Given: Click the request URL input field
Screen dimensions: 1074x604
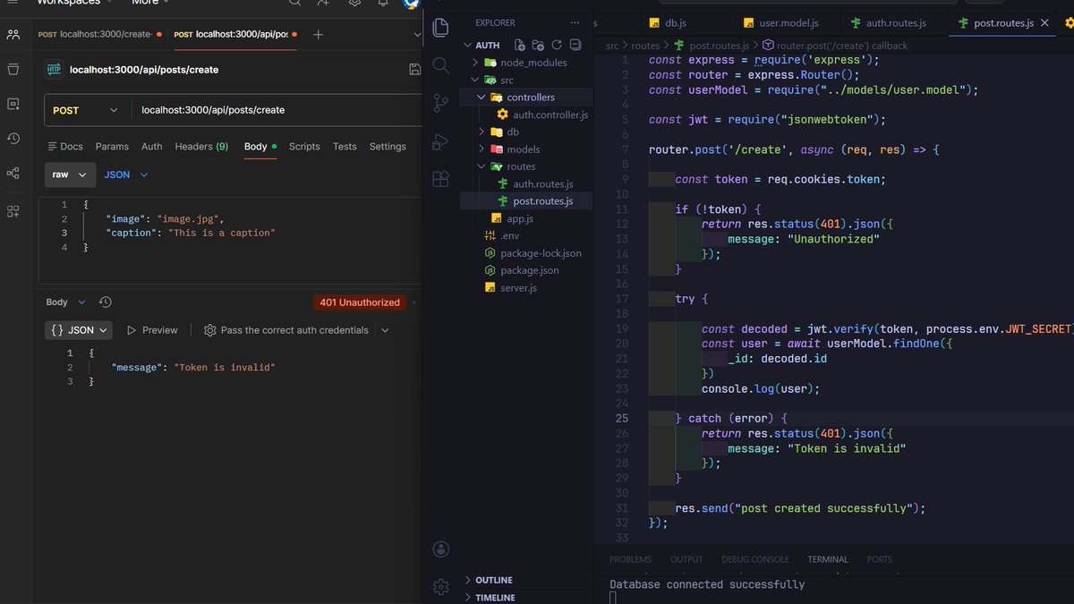Looking at the screenshot, I should point(276,110).
